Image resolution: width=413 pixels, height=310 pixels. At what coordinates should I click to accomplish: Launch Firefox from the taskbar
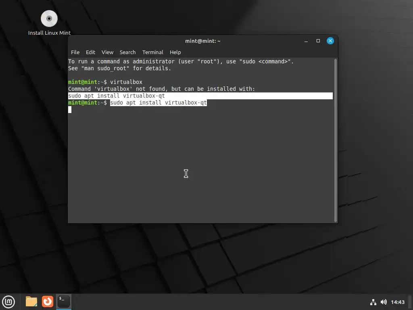point(48,302)
